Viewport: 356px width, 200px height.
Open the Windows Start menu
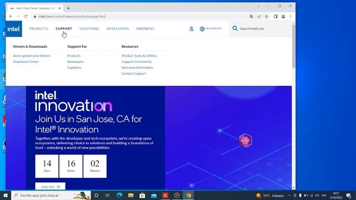point(6,195)
